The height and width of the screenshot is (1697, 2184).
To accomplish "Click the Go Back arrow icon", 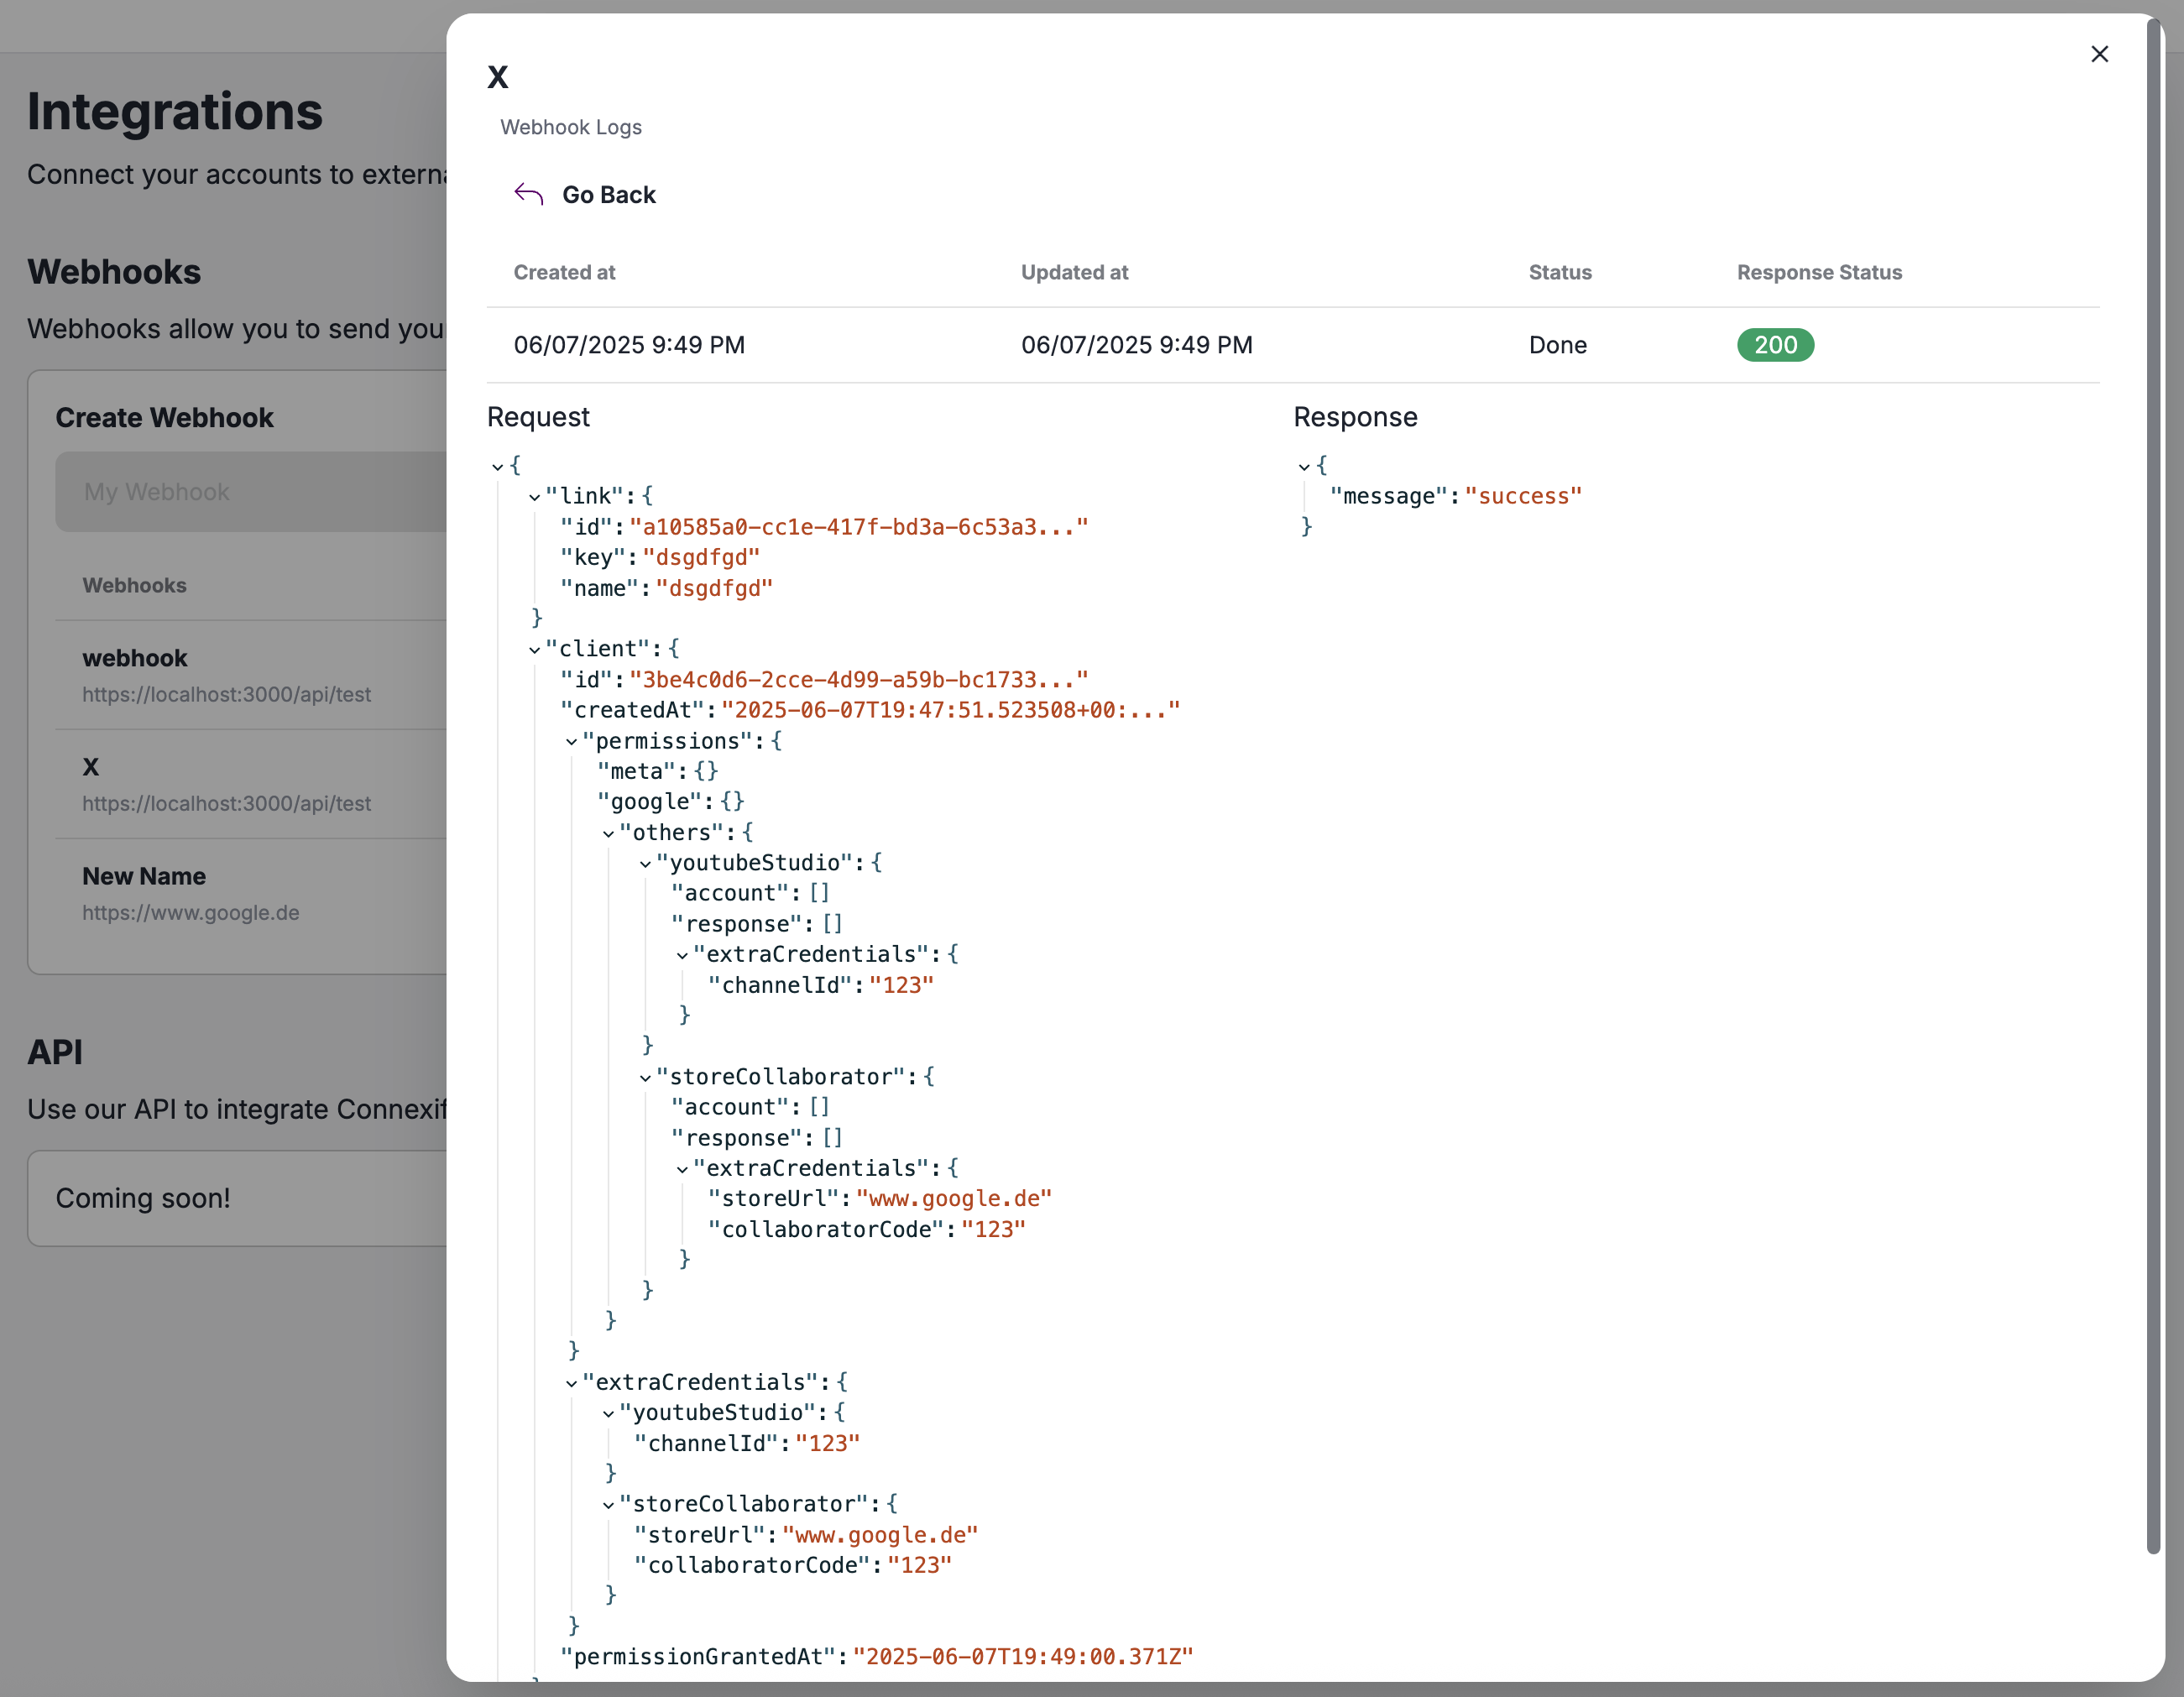I will [x=528, y=194].
